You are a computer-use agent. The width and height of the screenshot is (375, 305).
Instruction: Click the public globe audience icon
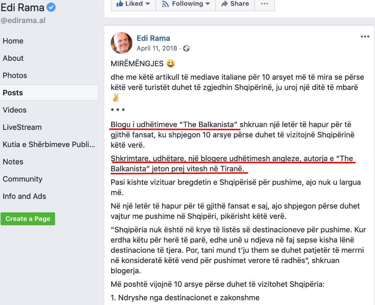[186, 48]
